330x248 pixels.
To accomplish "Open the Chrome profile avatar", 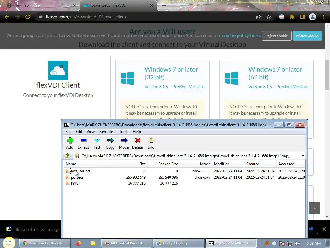I will pos(313,17).
